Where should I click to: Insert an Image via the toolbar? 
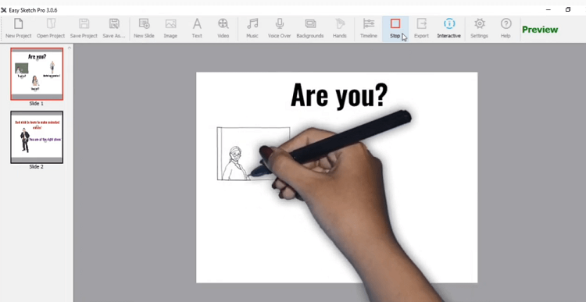[170, 28]
